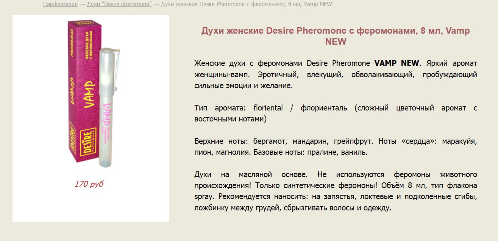
Task: Click the bold VAMP NEW text in description
Action: pyautogui.click(x=397, y=63)
